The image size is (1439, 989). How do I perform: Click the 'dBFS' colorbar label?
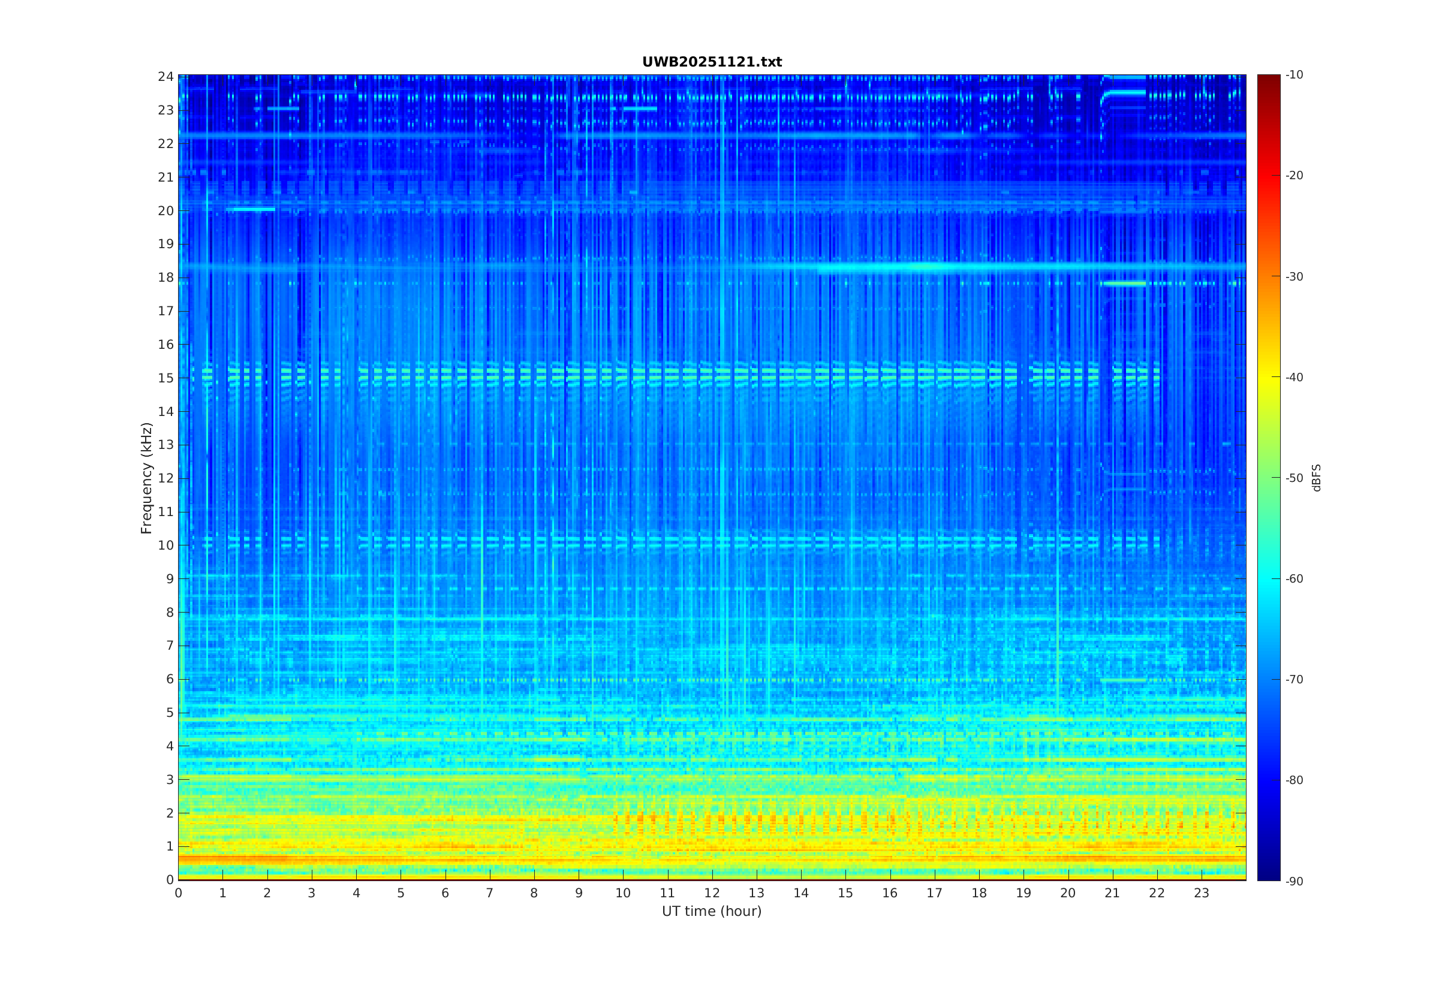(1316, 478)
